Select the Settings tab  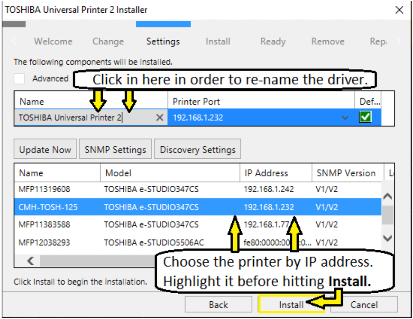(163, 41)
